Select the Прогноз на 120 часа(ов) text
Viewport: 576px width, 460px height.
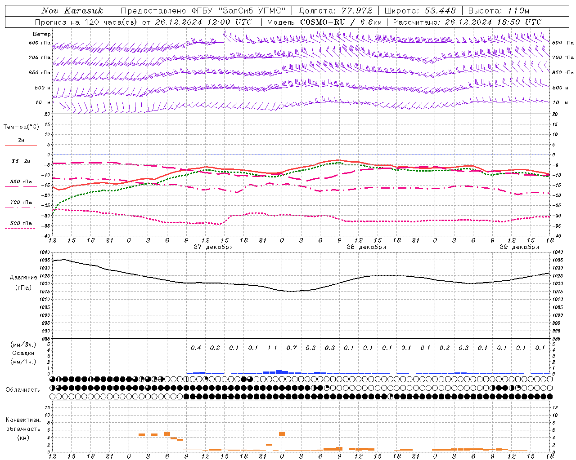[x=87, y=22]
